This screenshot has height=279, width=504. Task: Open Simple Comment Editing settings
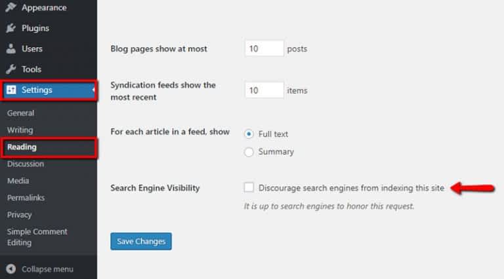[37, 237]
